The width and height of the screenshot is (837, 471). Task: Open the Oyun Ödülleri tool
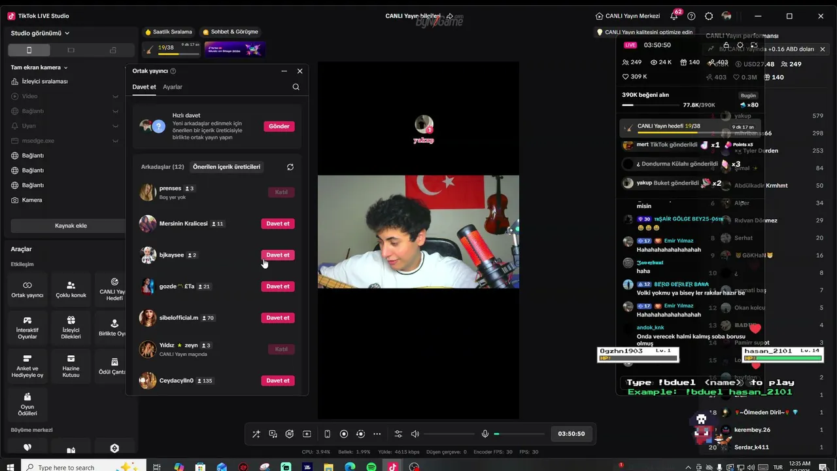pyautogui.click(x=27, y=404)
